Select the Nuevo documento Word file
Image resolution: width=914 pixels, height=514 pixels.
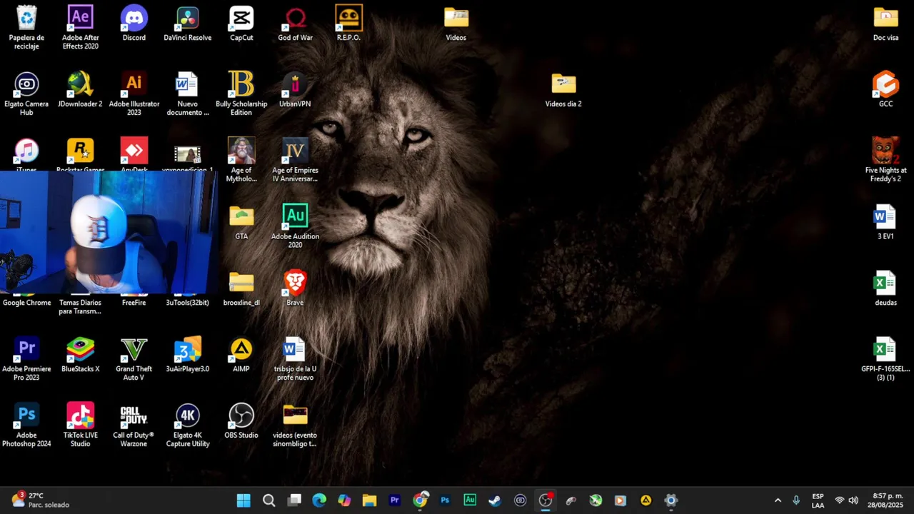pyautogui.click(x=187, y=94)
